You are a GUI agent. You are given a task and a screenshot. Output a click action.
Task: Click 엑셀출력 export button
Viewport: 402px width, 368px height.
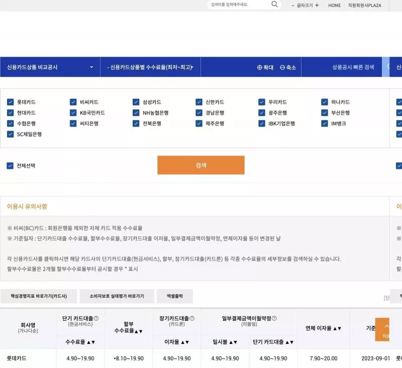pos(174,296)
